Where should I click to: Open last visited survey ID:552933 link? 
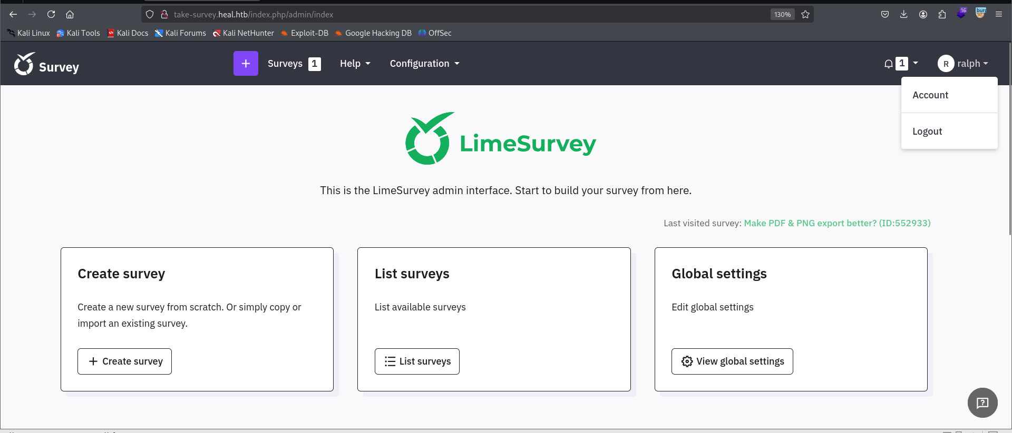click(x=837, y=223)
